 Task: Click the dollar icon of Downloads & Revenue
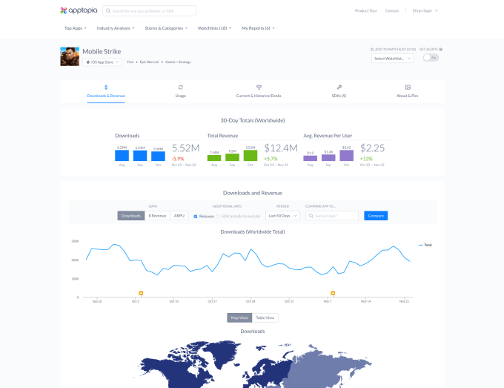point(106,88)
